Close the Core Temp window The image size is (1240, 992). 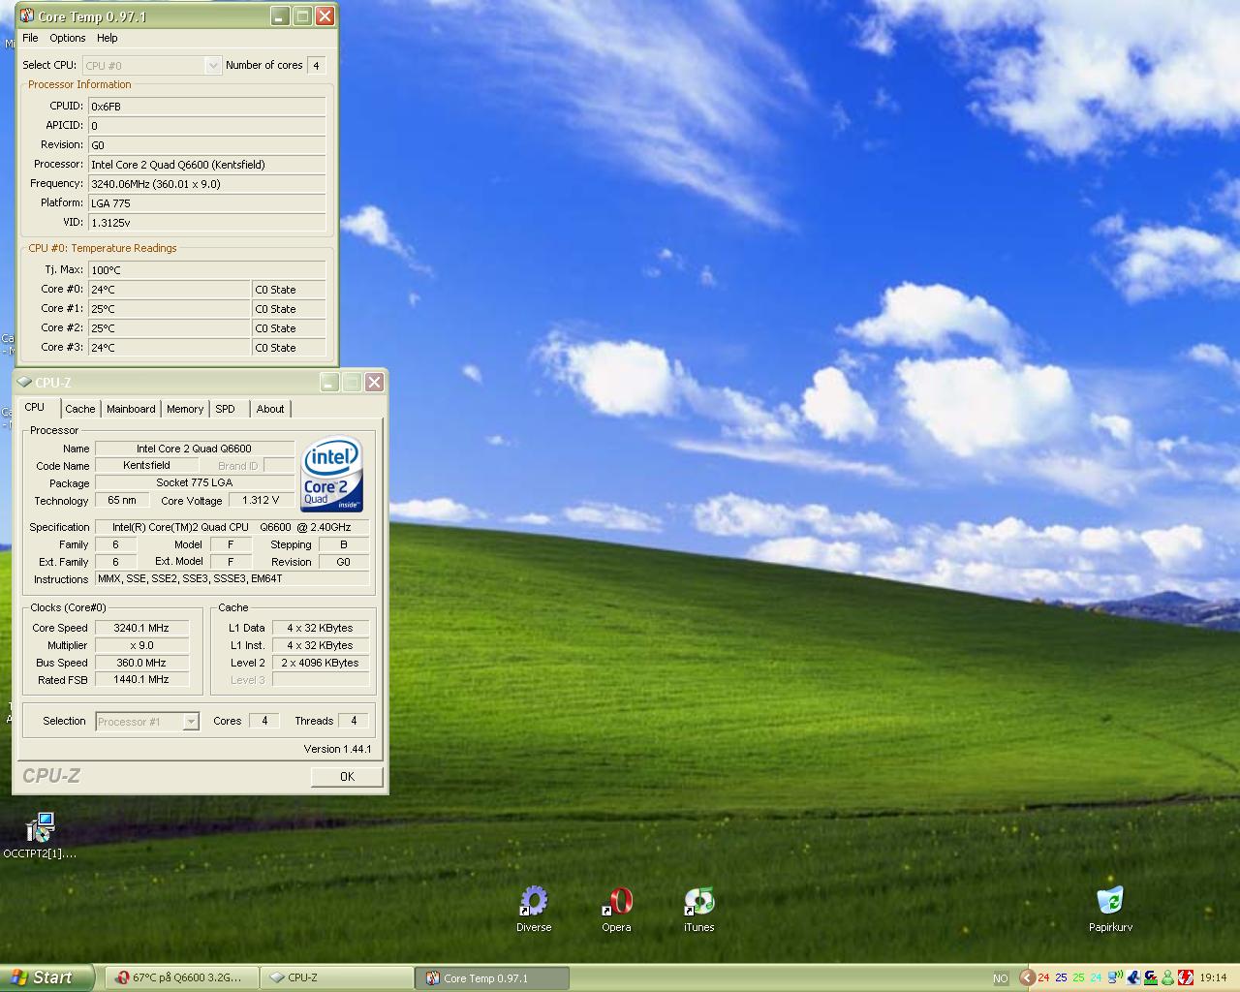[325, 15]
